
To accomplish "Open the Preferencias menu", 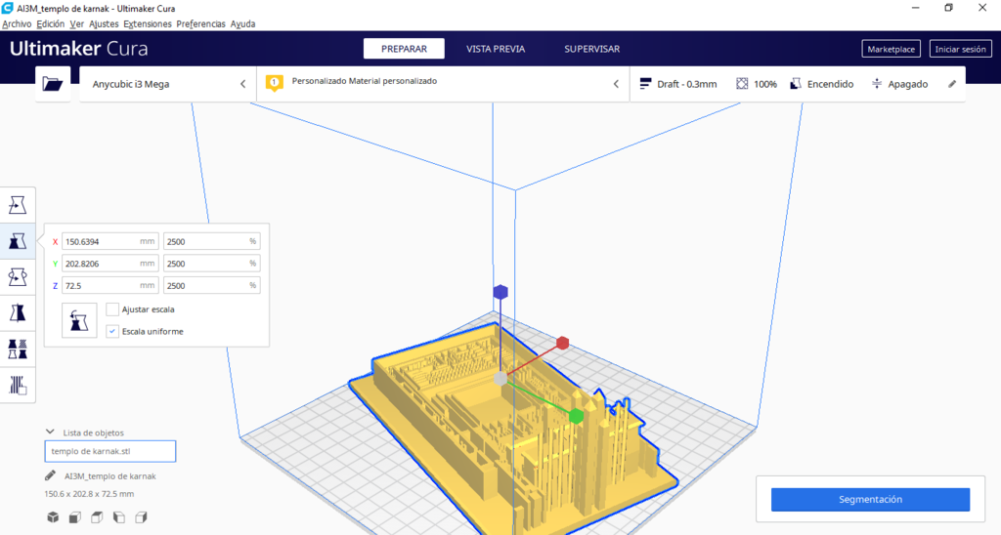I will pos(201,24).
